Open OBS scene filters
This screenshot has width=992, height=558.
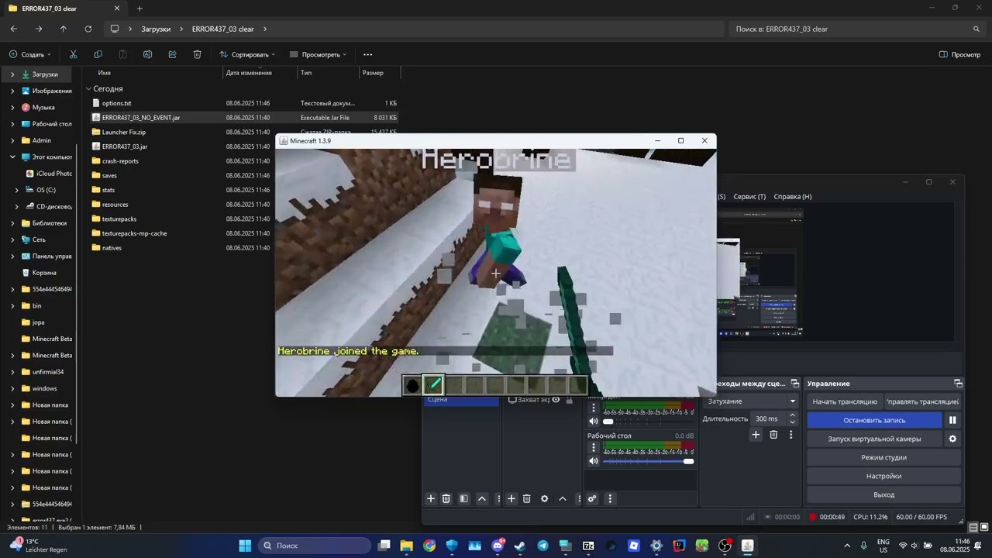coord(463,498)
